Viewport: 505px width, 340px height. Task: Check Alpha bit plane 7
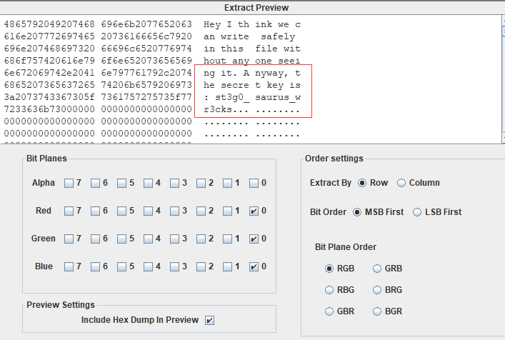[x=69, y=183]
